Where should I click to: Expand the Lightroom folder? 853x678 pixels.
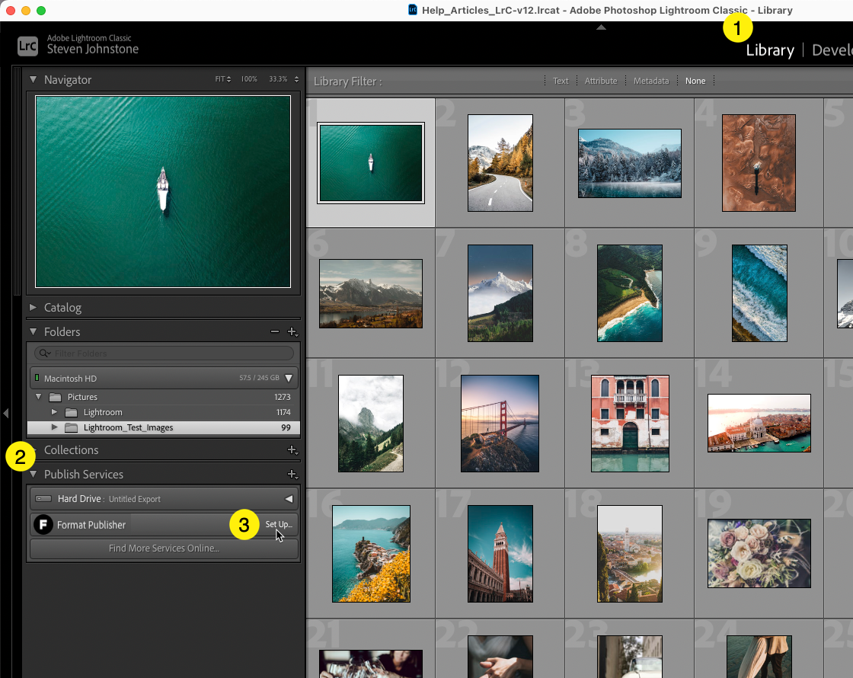54,412
